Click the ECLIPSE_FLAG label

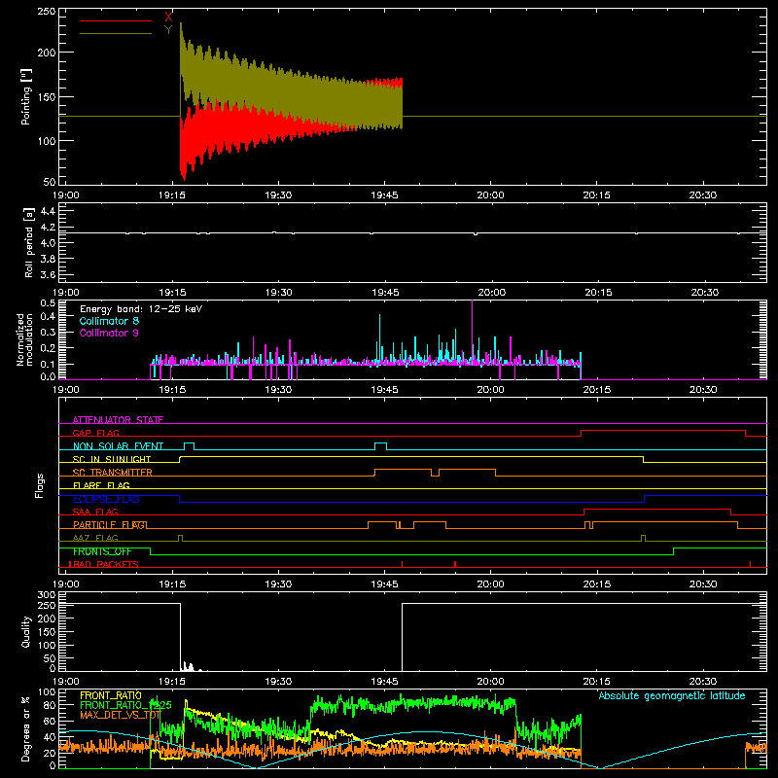pos(106,499)
